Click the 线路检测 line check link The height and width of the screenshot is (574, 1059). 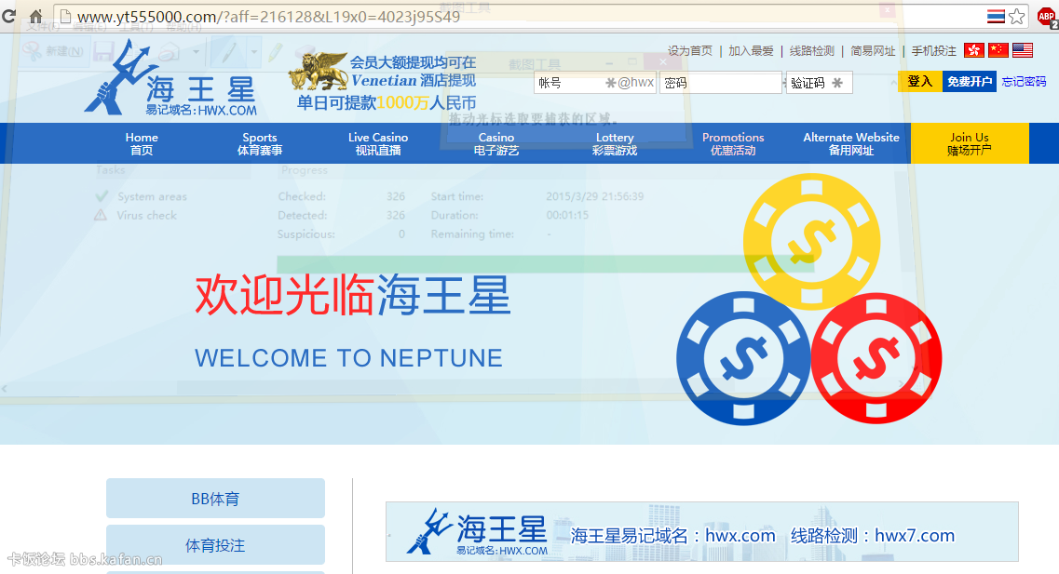pyautogui.click(x=811, y=51)
